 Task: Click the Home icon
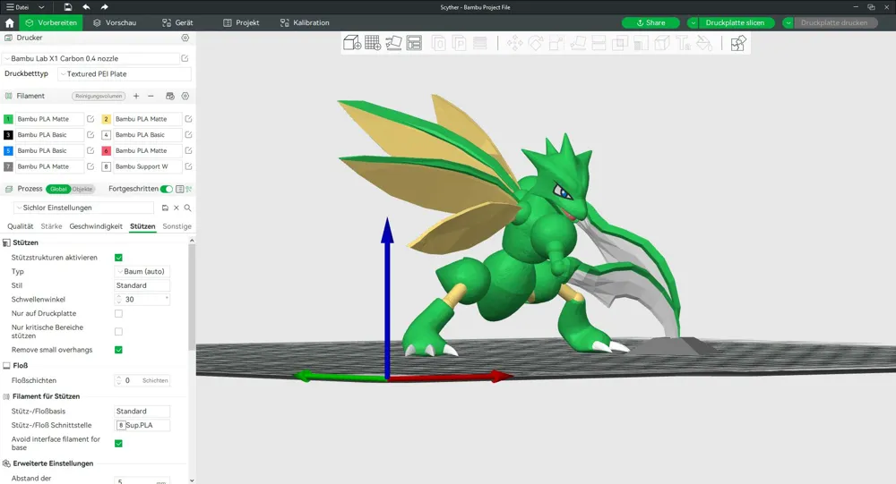[x=9, y=23]
